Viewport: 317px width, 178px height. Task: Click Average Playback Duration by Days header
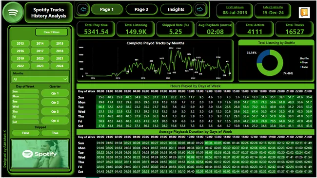click(195, 132)
